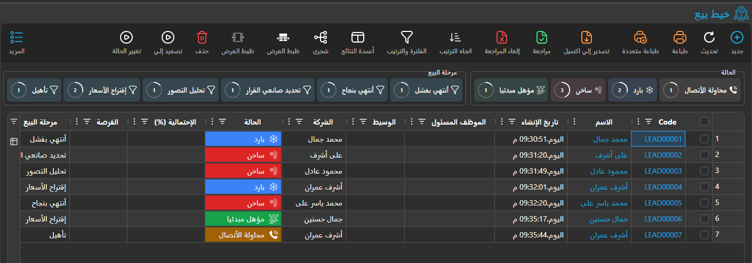Click the grid layout icon beside first row
The image size is (752, 263).
(x=14, y=142)
